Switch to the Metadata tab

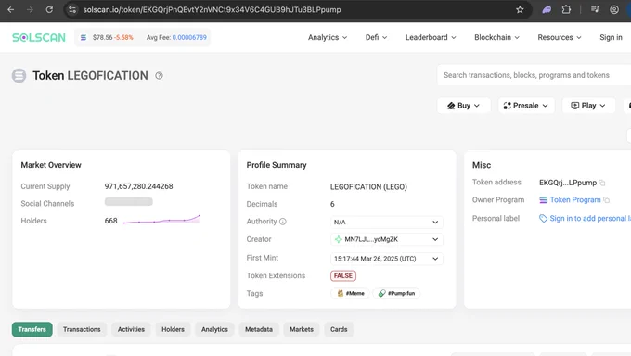click(259, 329)
